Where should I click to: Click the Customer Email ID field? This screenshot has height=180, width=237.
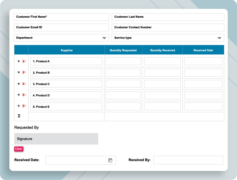(61, 27)
